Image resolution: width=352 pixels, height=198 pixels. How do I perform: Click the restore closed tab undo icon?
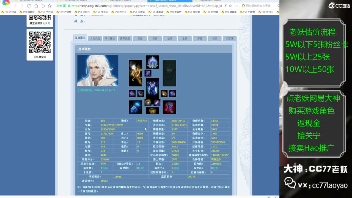point(43,6)
